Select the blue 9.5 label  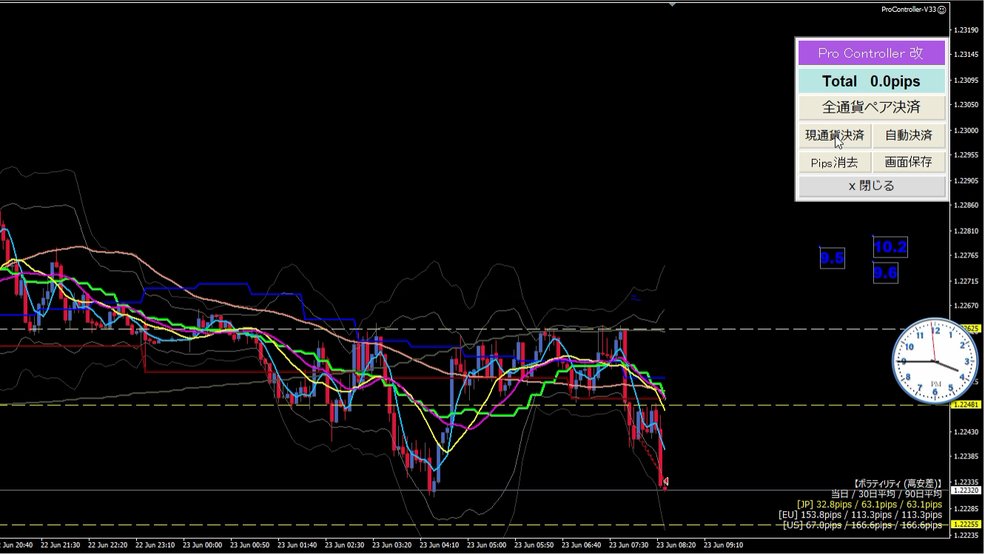click(x=832, y=258)
